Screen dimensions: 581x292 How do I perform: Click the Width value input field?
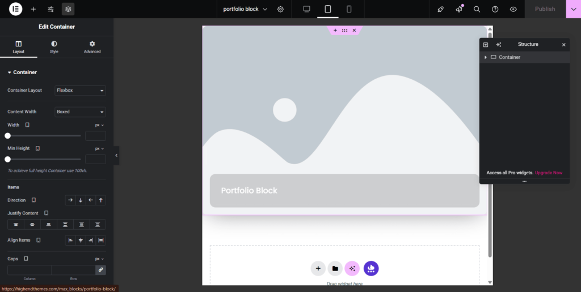point(95,136)
